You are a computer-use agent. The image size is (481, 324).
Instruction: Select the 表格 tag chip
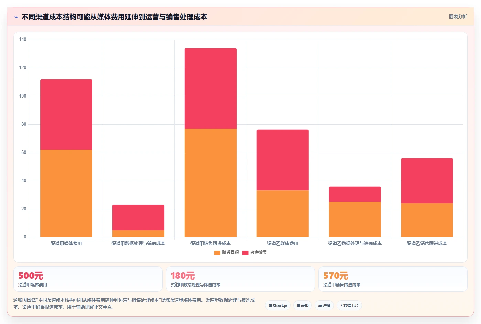303,305
